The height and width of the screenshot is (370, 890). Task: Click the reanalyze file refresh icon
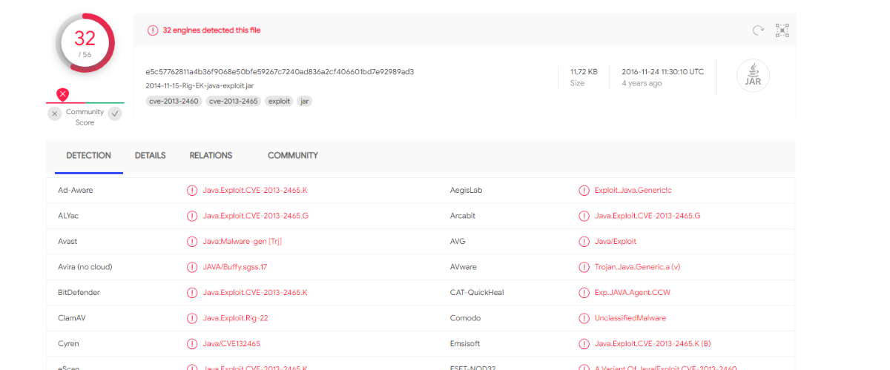758,30
